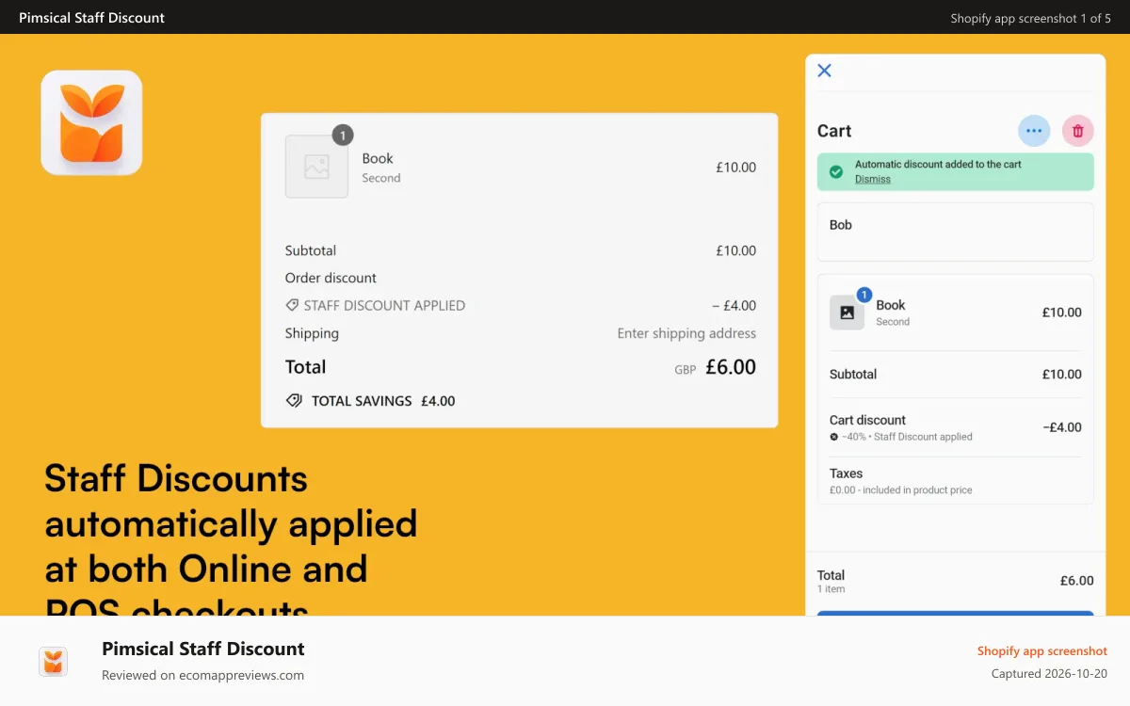Click the tags icon beside TOTAL SAVINGS

pos(294,400)
